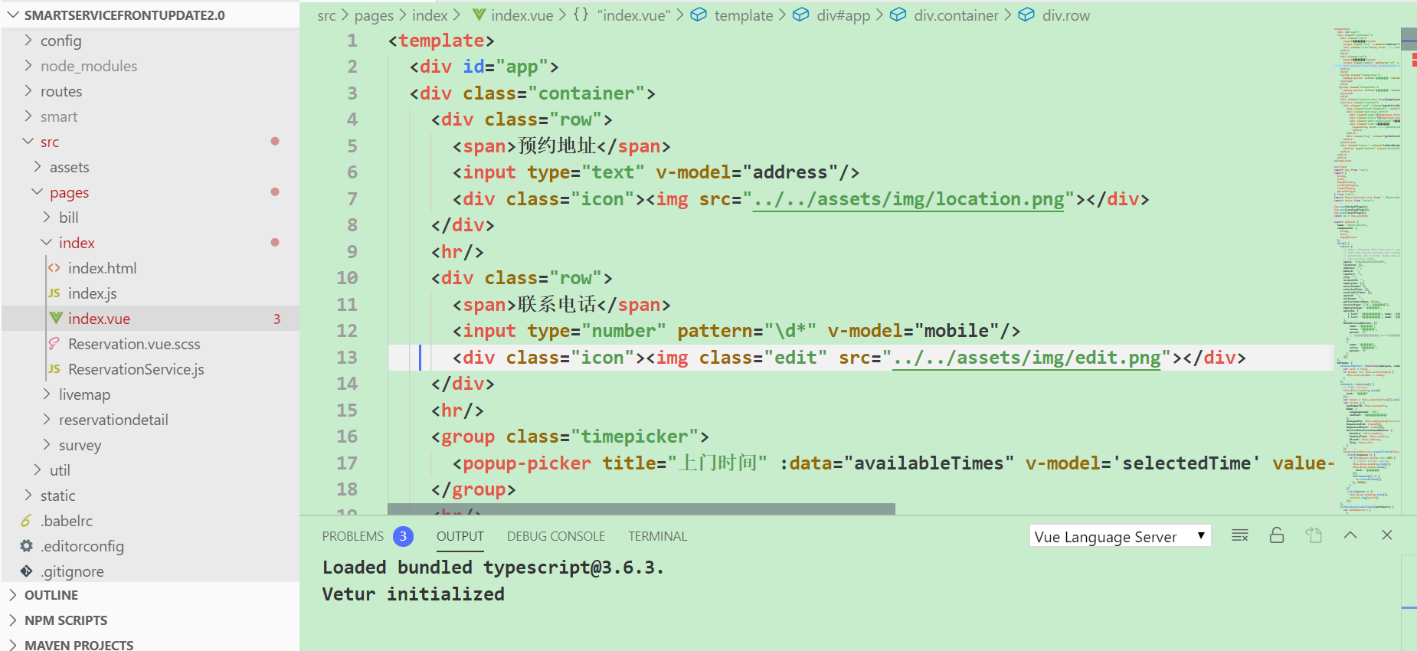Expand the MAVEN PROJECTS section
This screenshot has width=1417, height=651.
click(x=150, y=644)
